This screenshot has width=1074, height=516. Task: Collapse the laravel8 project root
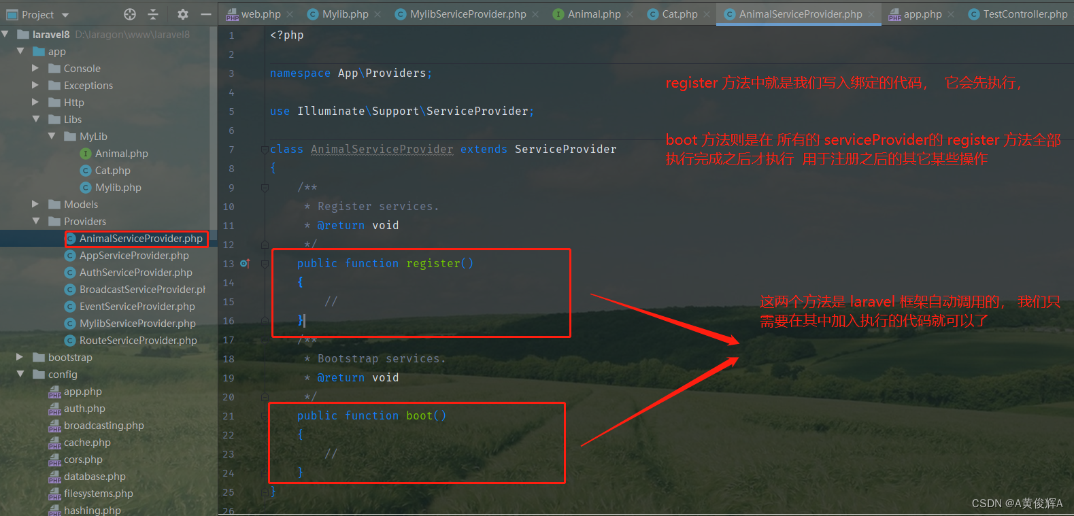coord(6,34)
